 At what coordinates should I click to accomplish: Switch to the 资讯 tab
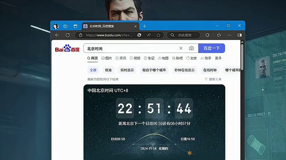(x=121, y=58)
